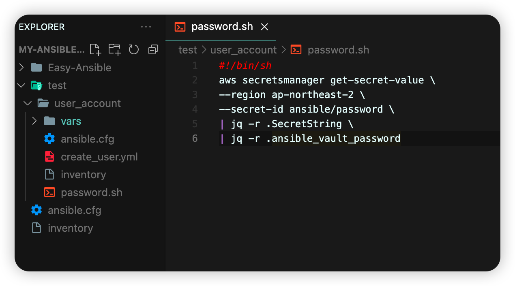Open create_user.yml in the tree
The image size is (515, 286).
coord(99,157)
